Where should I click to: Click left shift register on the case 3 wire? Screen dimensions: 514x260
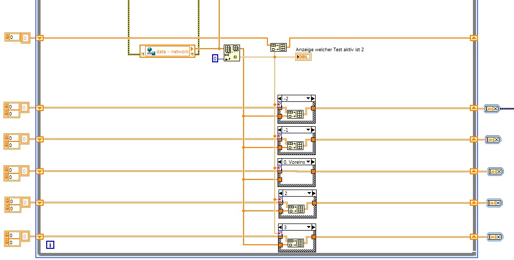[x=40, y=236]
